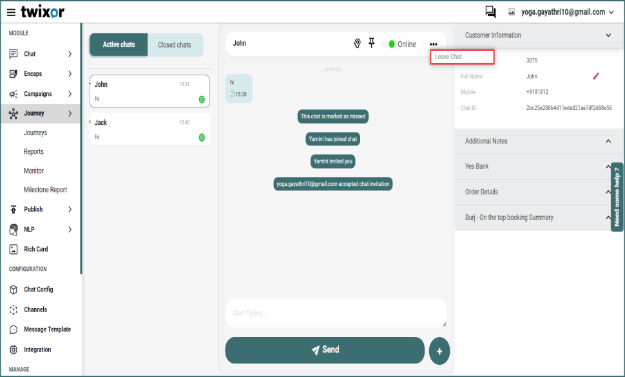Screen dimensions: 625x377
Task: Click the hamburger menu icon beside twixor
Action: pyautogui.click(x=11, y=12)
